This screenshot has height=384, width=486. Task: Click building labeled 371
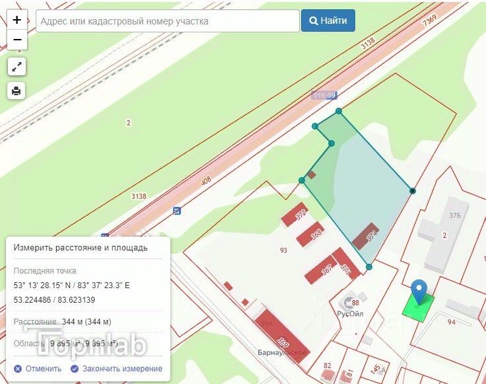pos(346,264)
